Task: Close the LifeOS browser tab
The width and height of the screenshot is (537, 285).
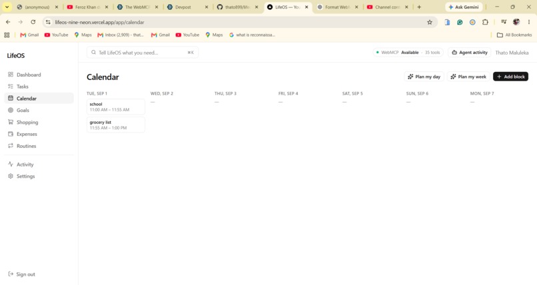Action: pos(306,7)
